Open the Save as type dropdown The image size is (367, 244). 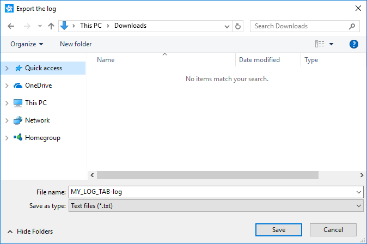(358, 206)
